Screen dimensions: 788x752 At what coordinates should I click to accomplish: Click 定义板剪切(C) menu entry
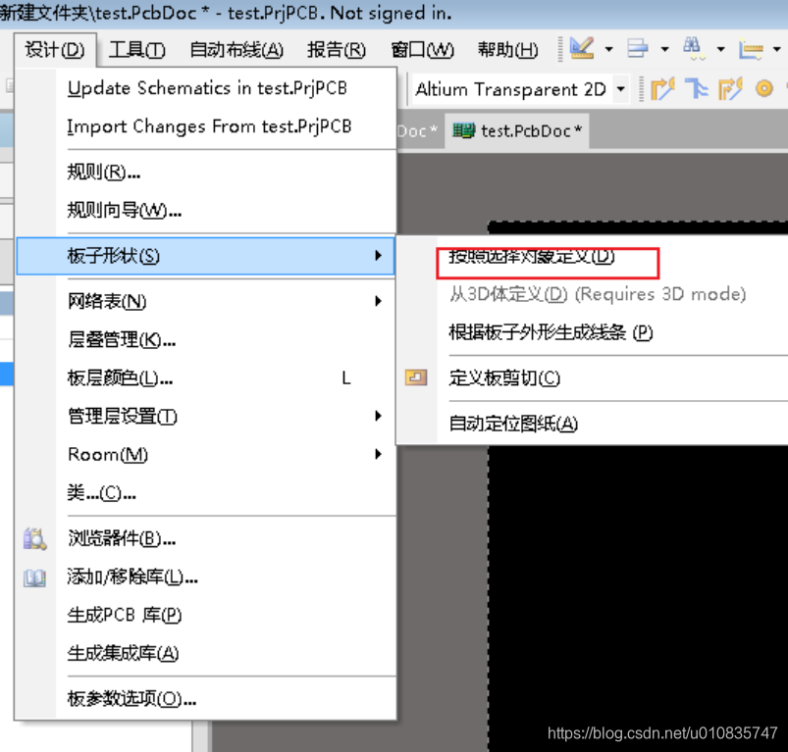point(504,377)
